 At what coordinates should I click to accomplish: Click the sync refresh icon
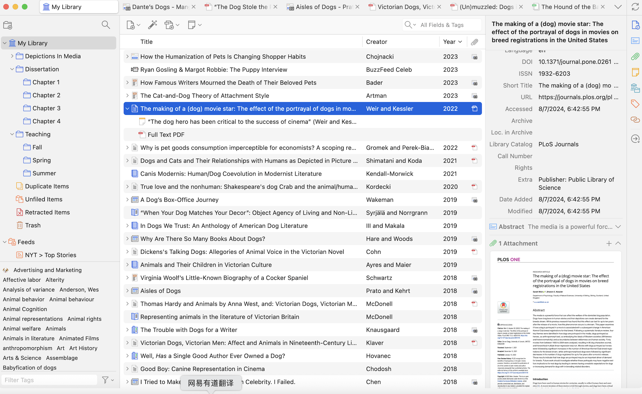click(635, 7)
